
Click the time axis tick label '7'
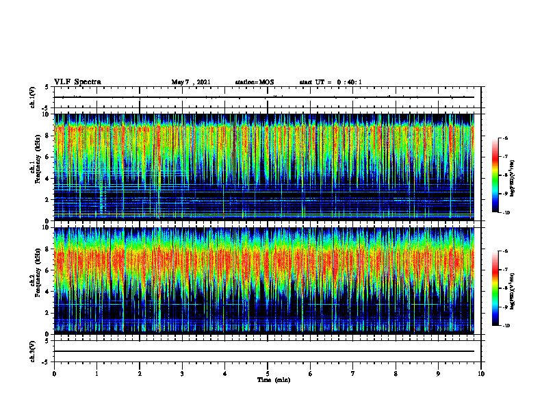click(x=353, y=374)
